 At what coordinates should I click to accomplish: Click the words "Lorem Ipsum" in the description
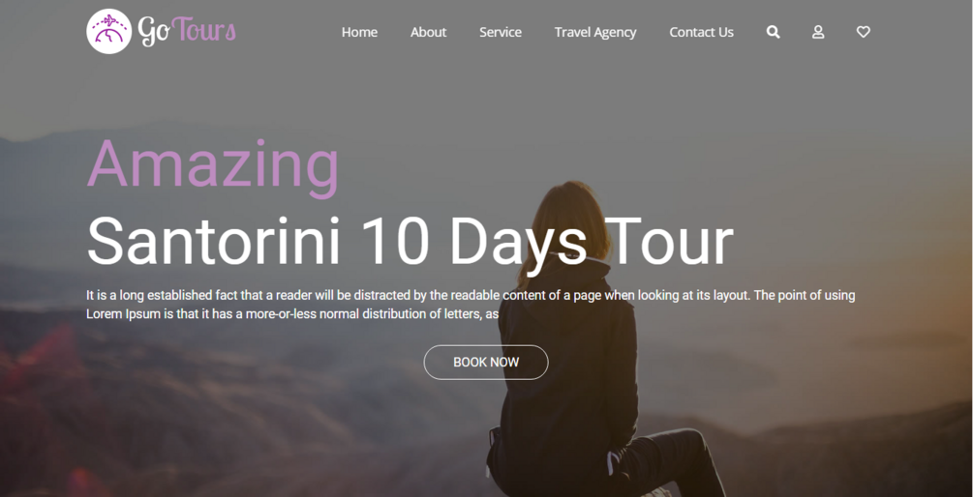(x=123, y=314)
